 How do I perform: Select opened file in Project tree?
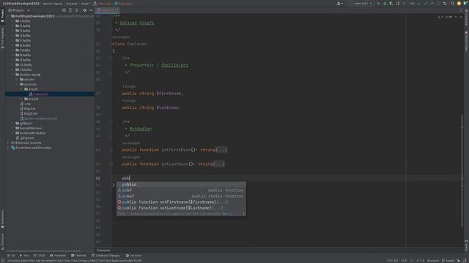pyautogui.click(x=64, y=10)
